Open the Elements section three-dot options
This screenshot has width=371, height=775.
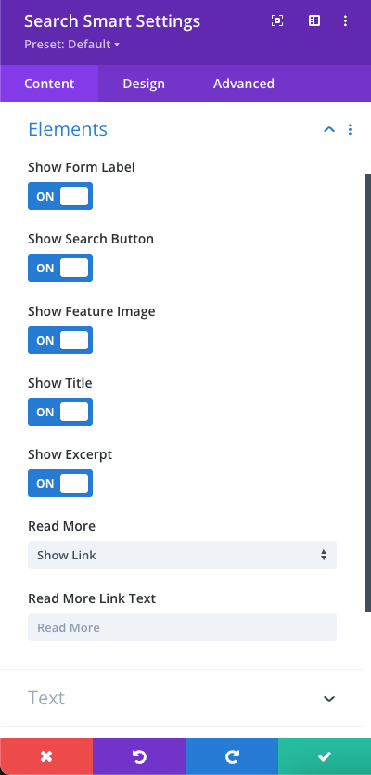click(x=350, y=129)
